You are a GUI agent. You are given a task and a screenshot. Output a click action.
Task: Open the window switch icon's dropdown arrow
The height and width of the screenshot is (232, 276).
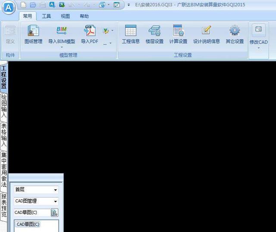pos(108,5)
